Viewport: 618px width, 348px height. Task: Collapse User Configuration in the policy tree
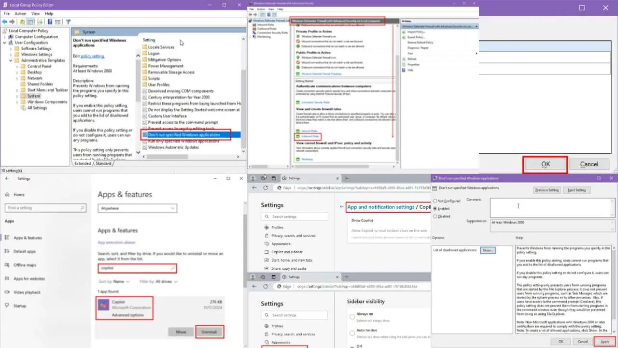coord(4,43)
